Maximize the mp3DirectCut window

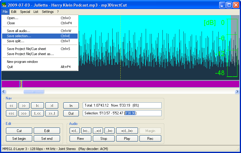click(229, 5)
